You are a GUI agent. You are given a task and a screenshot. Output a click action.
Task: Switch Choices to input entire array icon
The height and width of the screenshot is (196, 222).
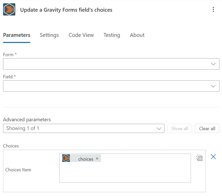point(199,158)
